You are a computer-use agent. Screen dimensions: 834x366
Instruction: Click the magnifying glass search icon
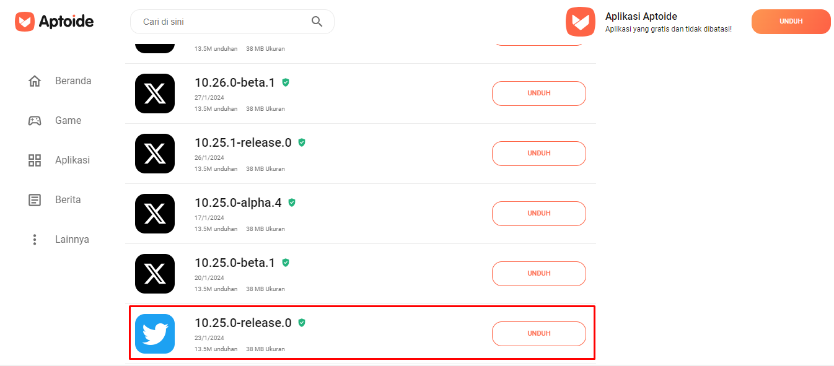pyautogui.click(x=317, y=22)
